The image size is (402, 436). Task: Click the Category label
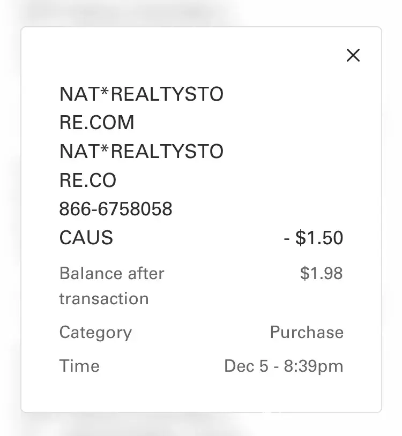pos(95,332)
